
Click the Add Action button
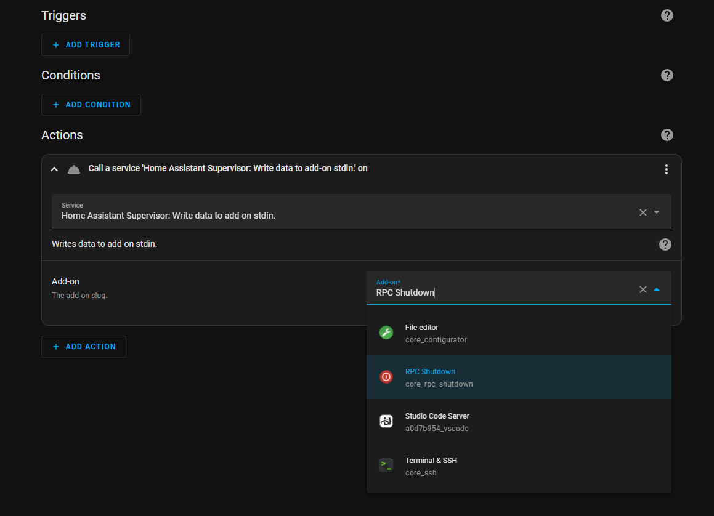point(83,346)
